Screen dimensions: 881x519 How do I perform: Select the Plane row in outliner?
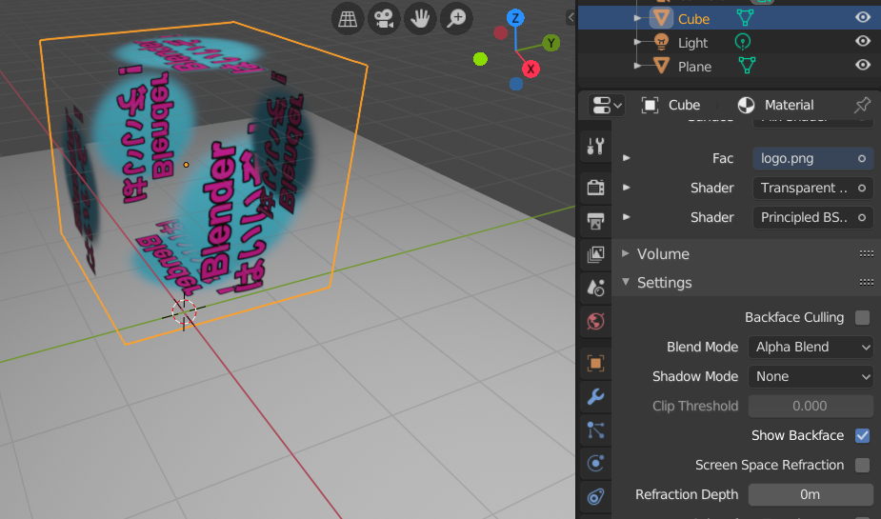pos(730,66)
